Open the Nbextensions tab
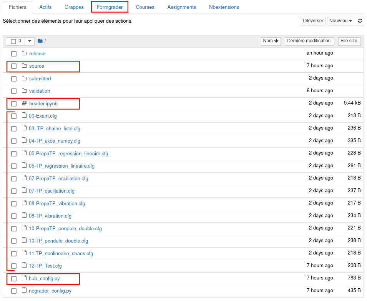Viewport: 367px width, 301px height. point(224,7)
